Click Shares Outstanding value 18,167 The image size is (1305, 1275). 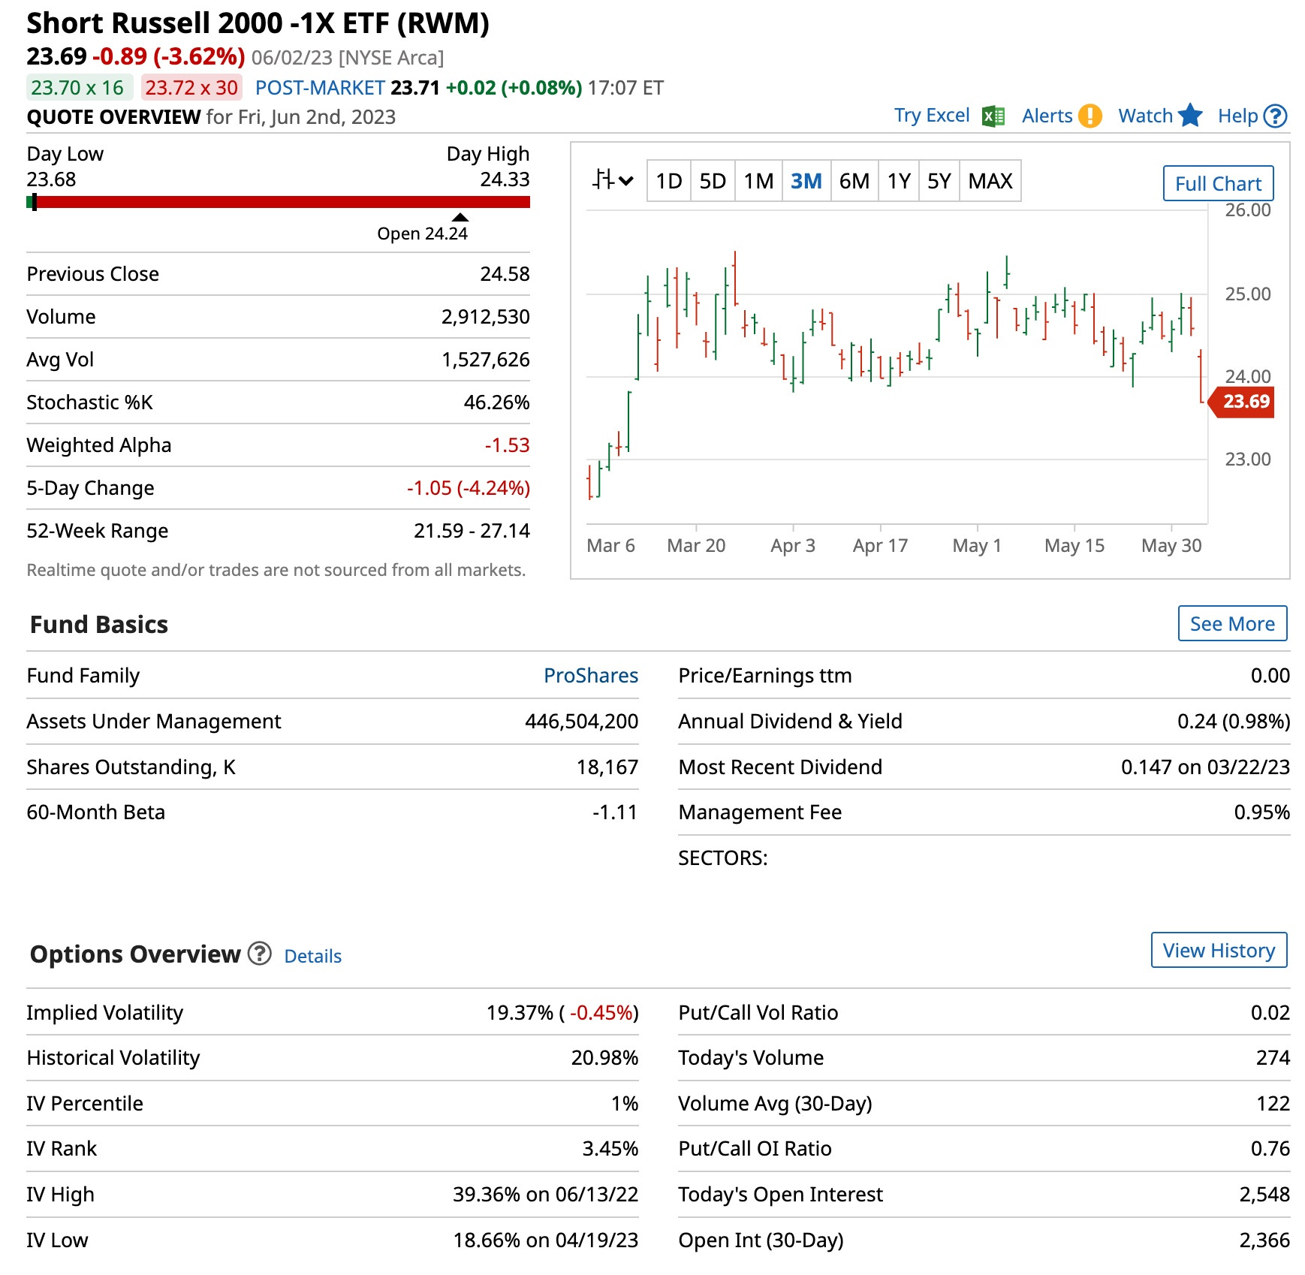[x=607, y=767]
